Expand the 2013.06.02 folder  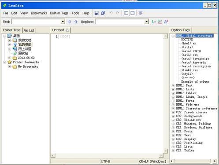(x=10, y=58)
